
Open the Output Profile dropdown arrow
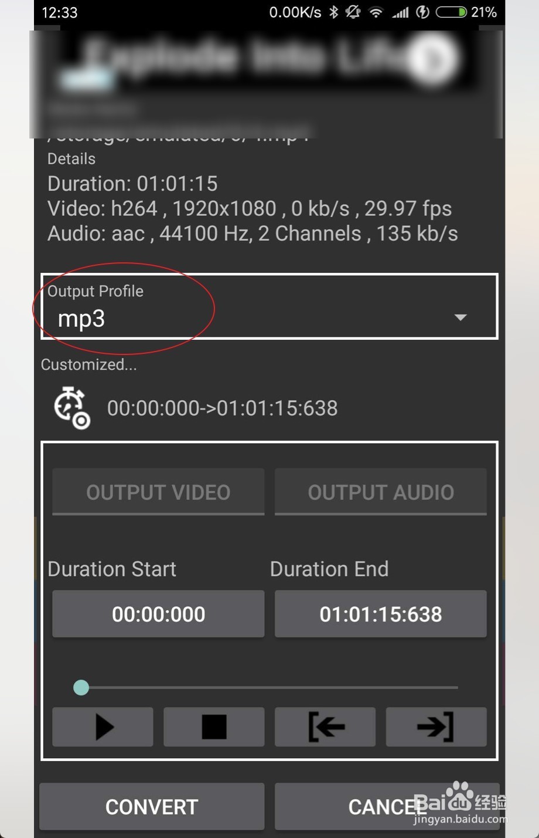click(460, 317)
